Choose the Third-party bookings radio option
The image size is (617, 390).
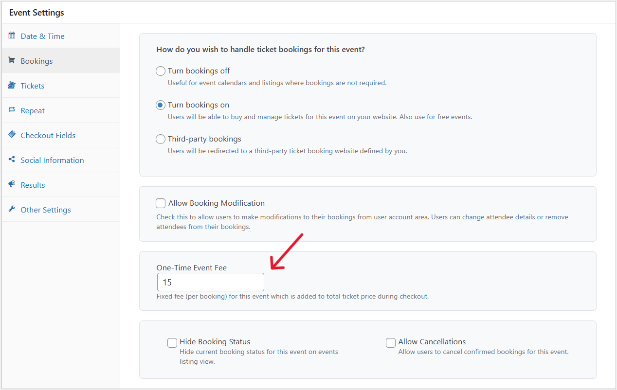click(x=161, y=139)
